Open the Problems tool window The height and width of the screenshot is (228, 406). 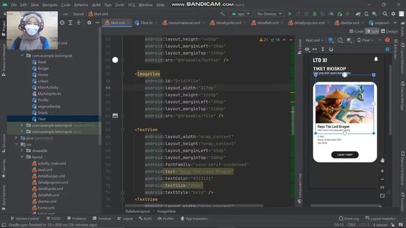coord(77,218)
